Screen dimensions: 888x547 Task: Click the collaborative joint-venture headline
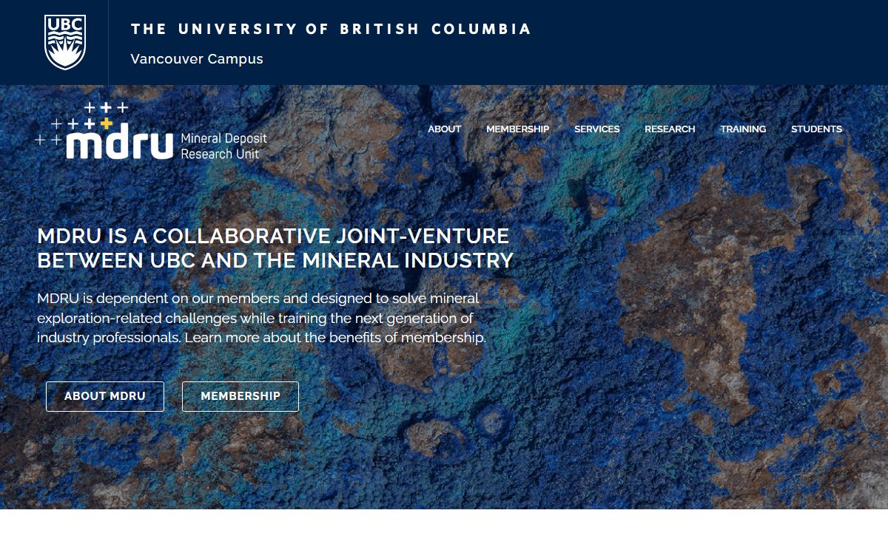click(x=275, y=248)
